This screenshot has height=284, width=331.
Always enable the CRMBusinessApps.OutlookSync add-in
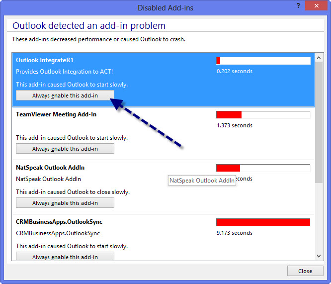[x=65, y=256]
